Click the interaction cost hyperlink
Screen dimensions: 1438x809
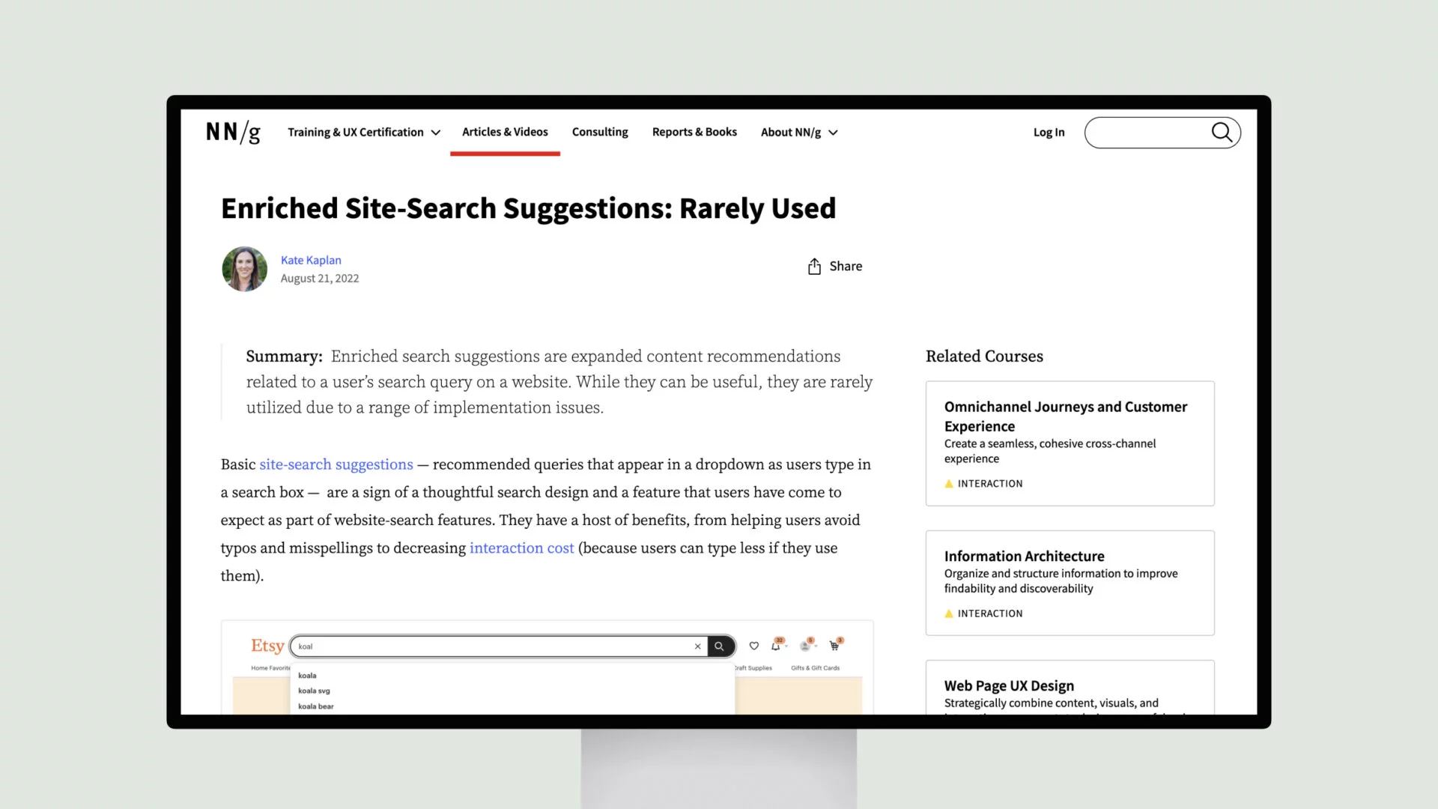pos(521,548)
